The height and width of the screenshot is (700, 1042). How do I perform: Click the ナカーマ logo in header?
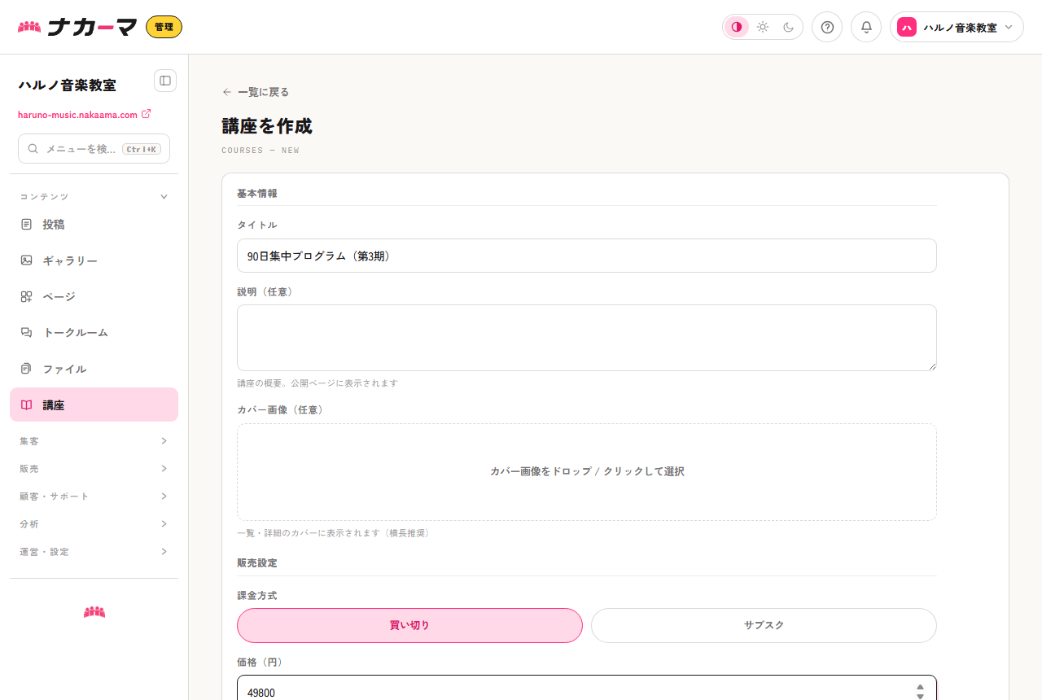click(x=77, y=27)
